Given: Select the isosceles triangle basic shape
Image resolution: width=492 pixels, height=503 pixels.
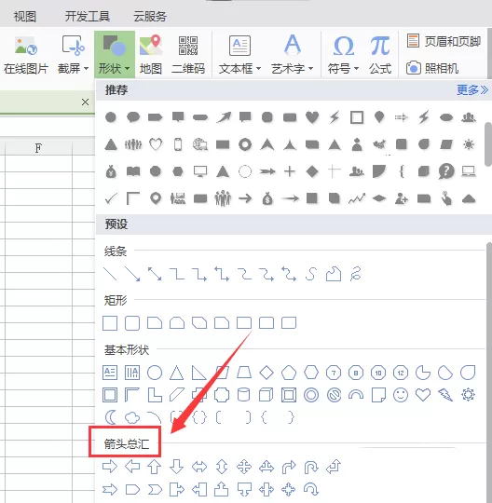Looking at the screenshot, I should coord(176,373).
